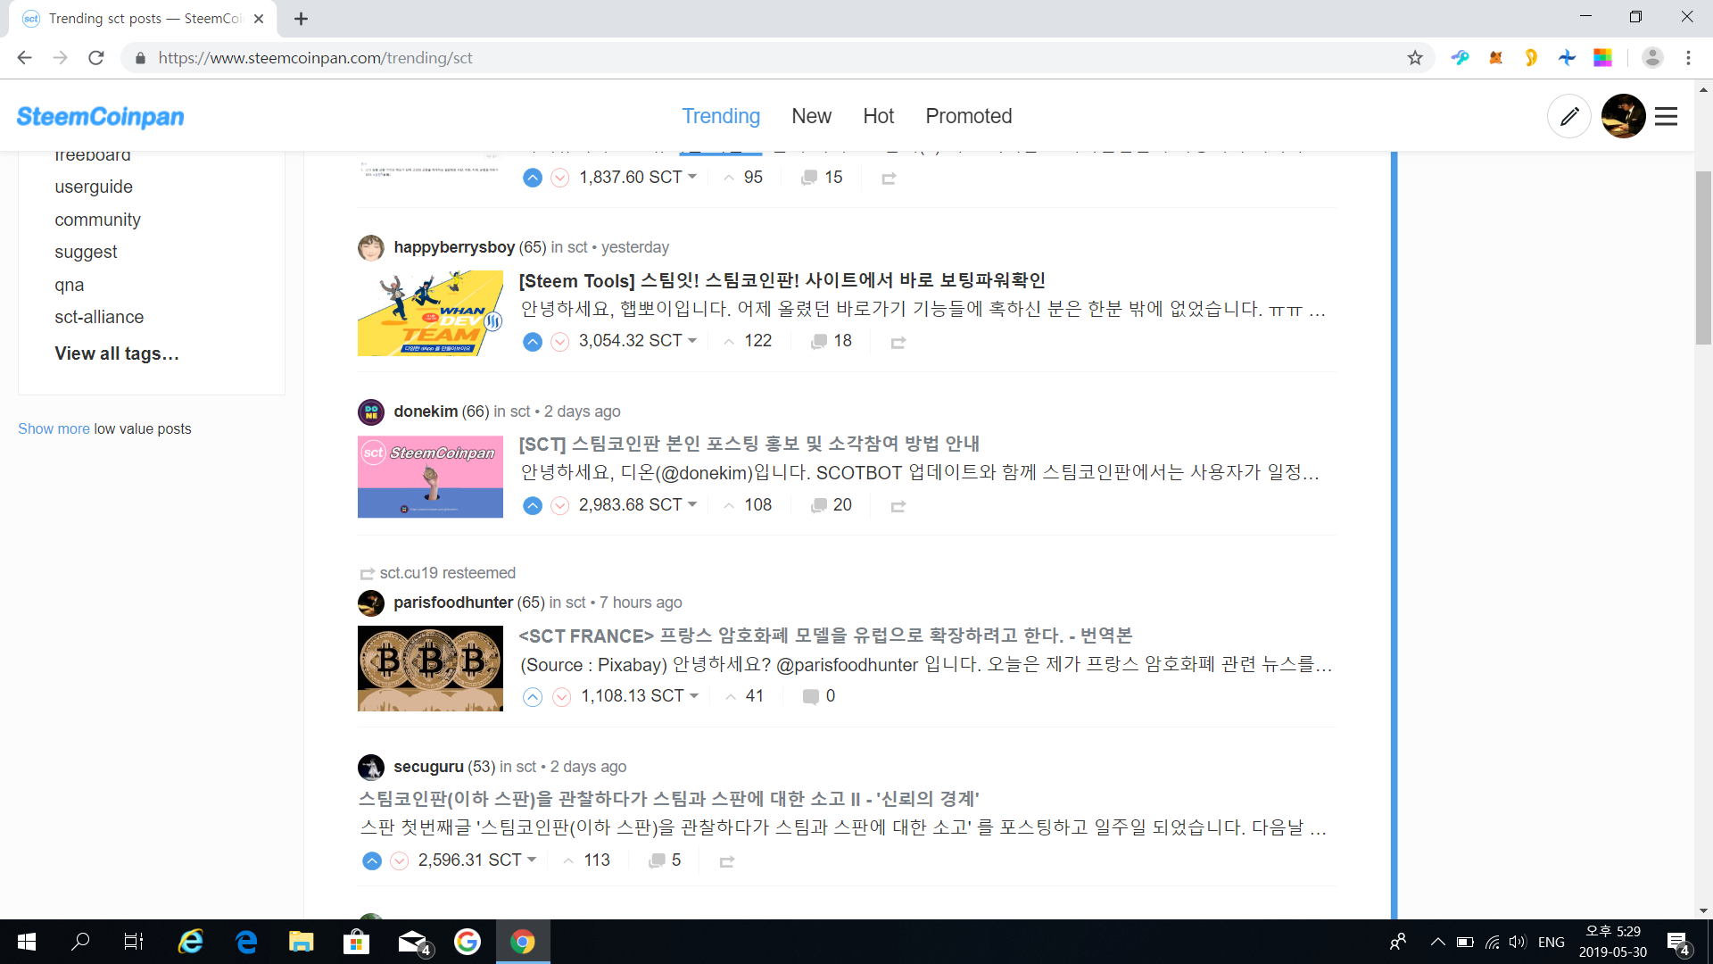
Task: Resteem the post with 15 comments
Action: tap(889, 179)
